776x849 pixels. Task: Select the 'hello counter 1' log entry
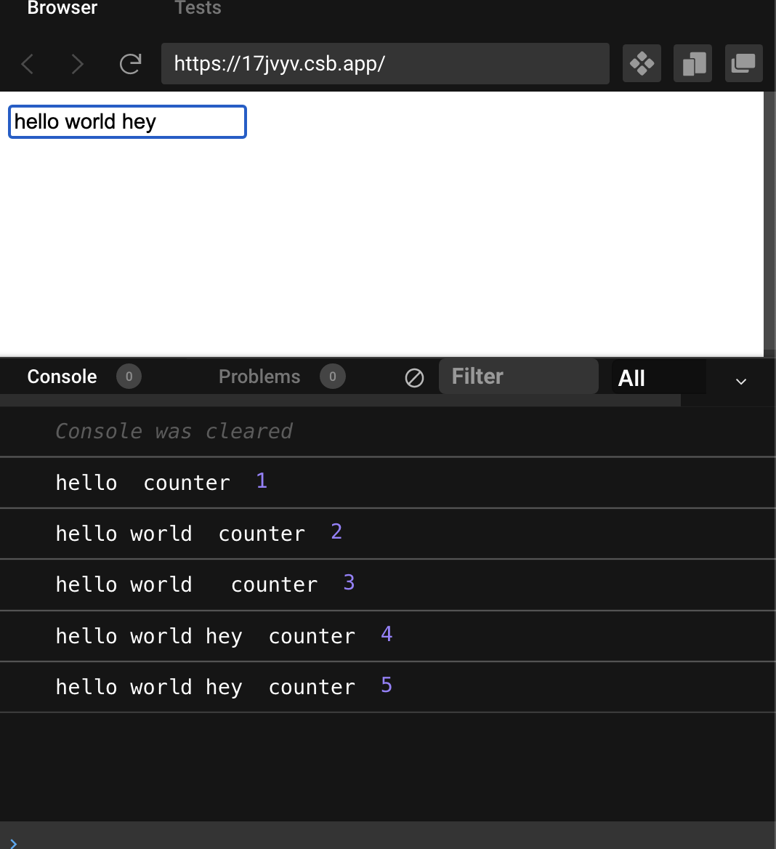(387, 483)
